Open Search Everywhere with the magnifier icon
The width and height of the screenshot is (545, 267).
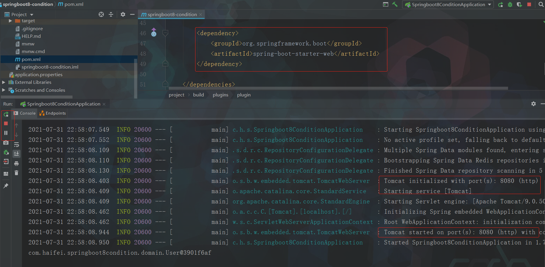pos(541,4)
